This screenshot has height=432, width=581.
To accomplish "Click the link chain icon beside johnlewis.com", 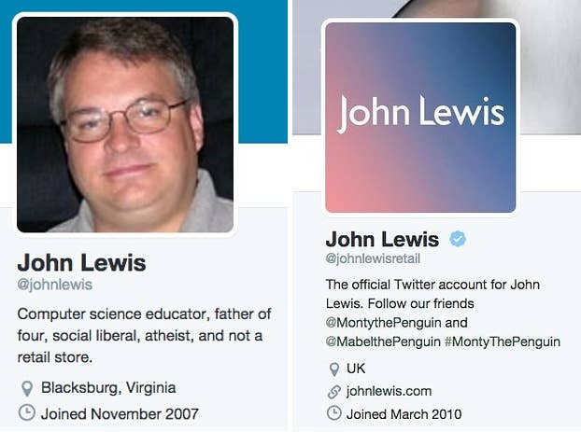I will pyautogui.click(x=334, y=392).
